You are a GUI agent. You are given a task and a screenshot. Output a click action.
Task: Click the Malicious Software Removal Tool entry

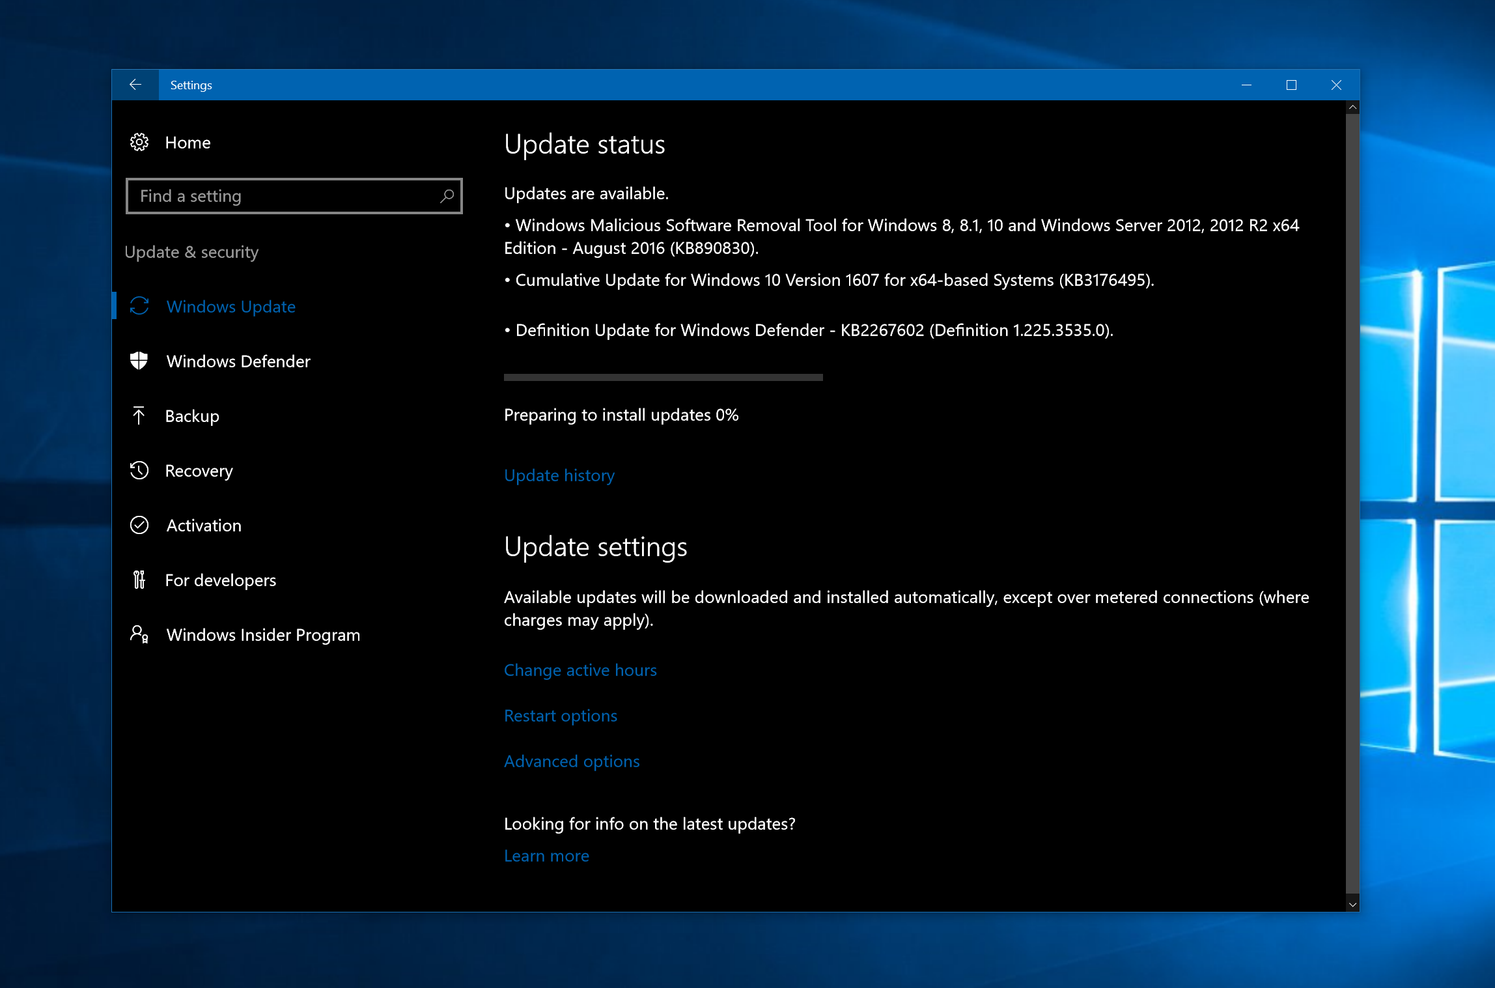(902, 236)
